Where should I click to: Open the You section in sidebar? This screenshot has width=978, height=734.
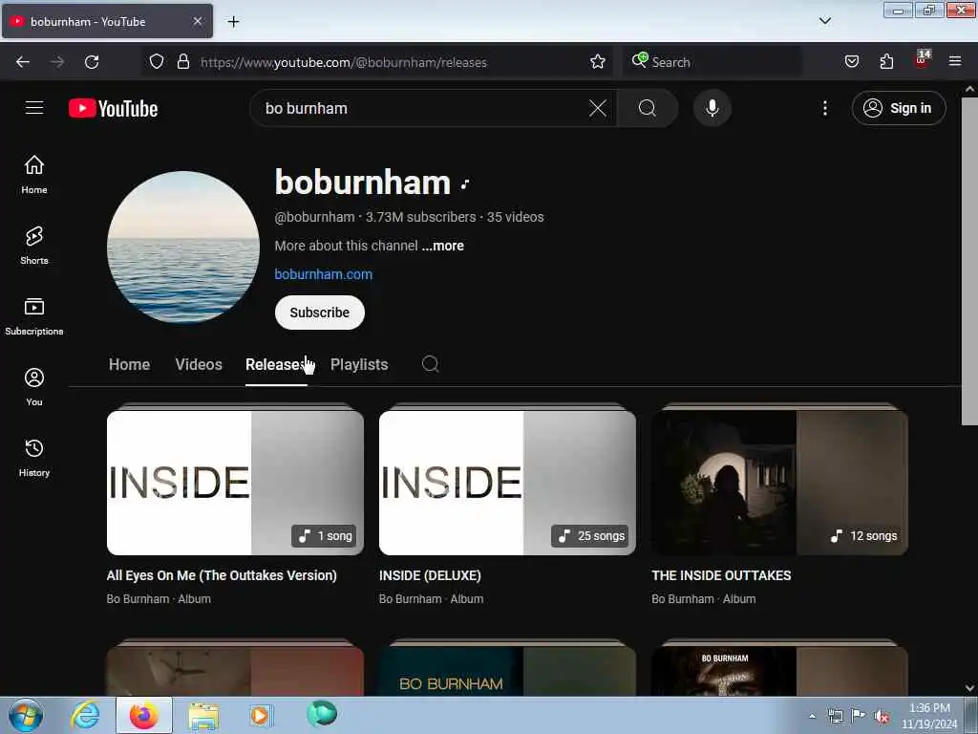click(x=34, y=387)
